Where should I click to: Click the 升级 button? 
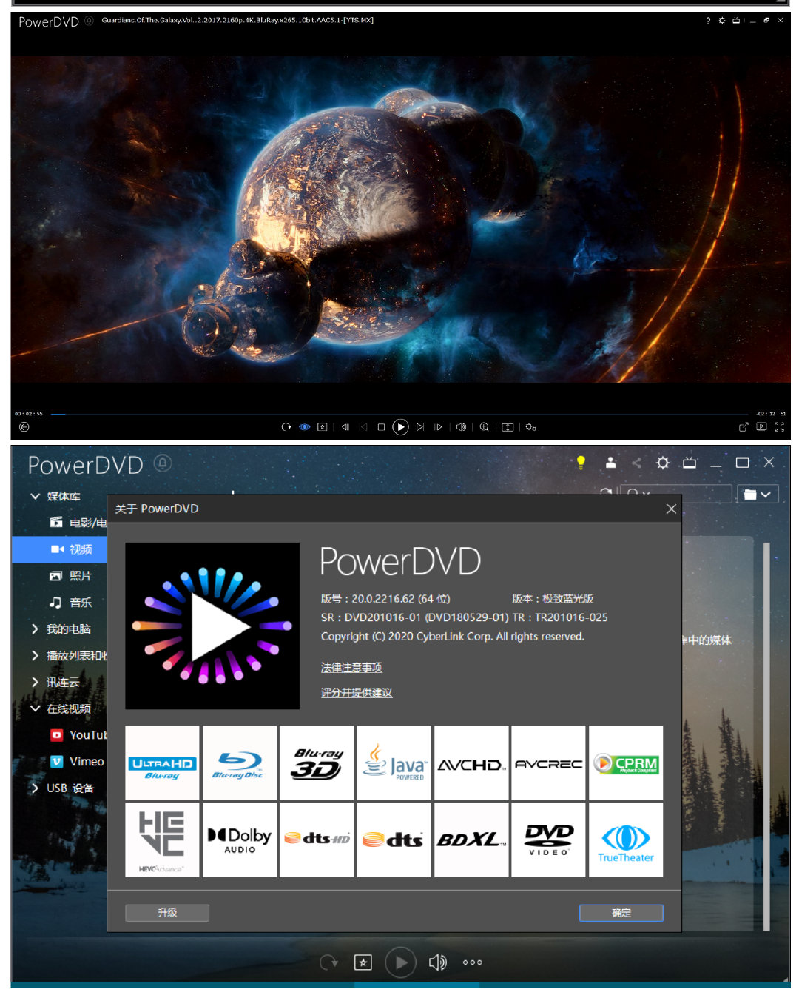[x=167, y=913]
